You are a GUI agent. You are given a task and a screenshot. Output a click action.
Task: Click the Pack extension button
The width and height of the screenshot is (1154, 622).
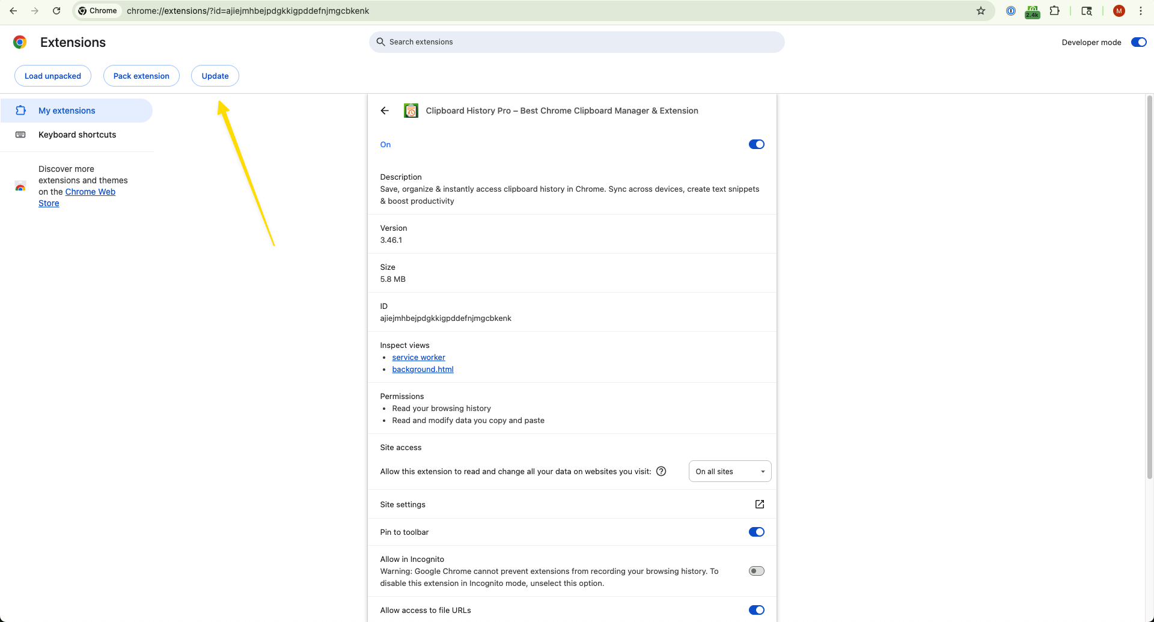tap(141, 76)
